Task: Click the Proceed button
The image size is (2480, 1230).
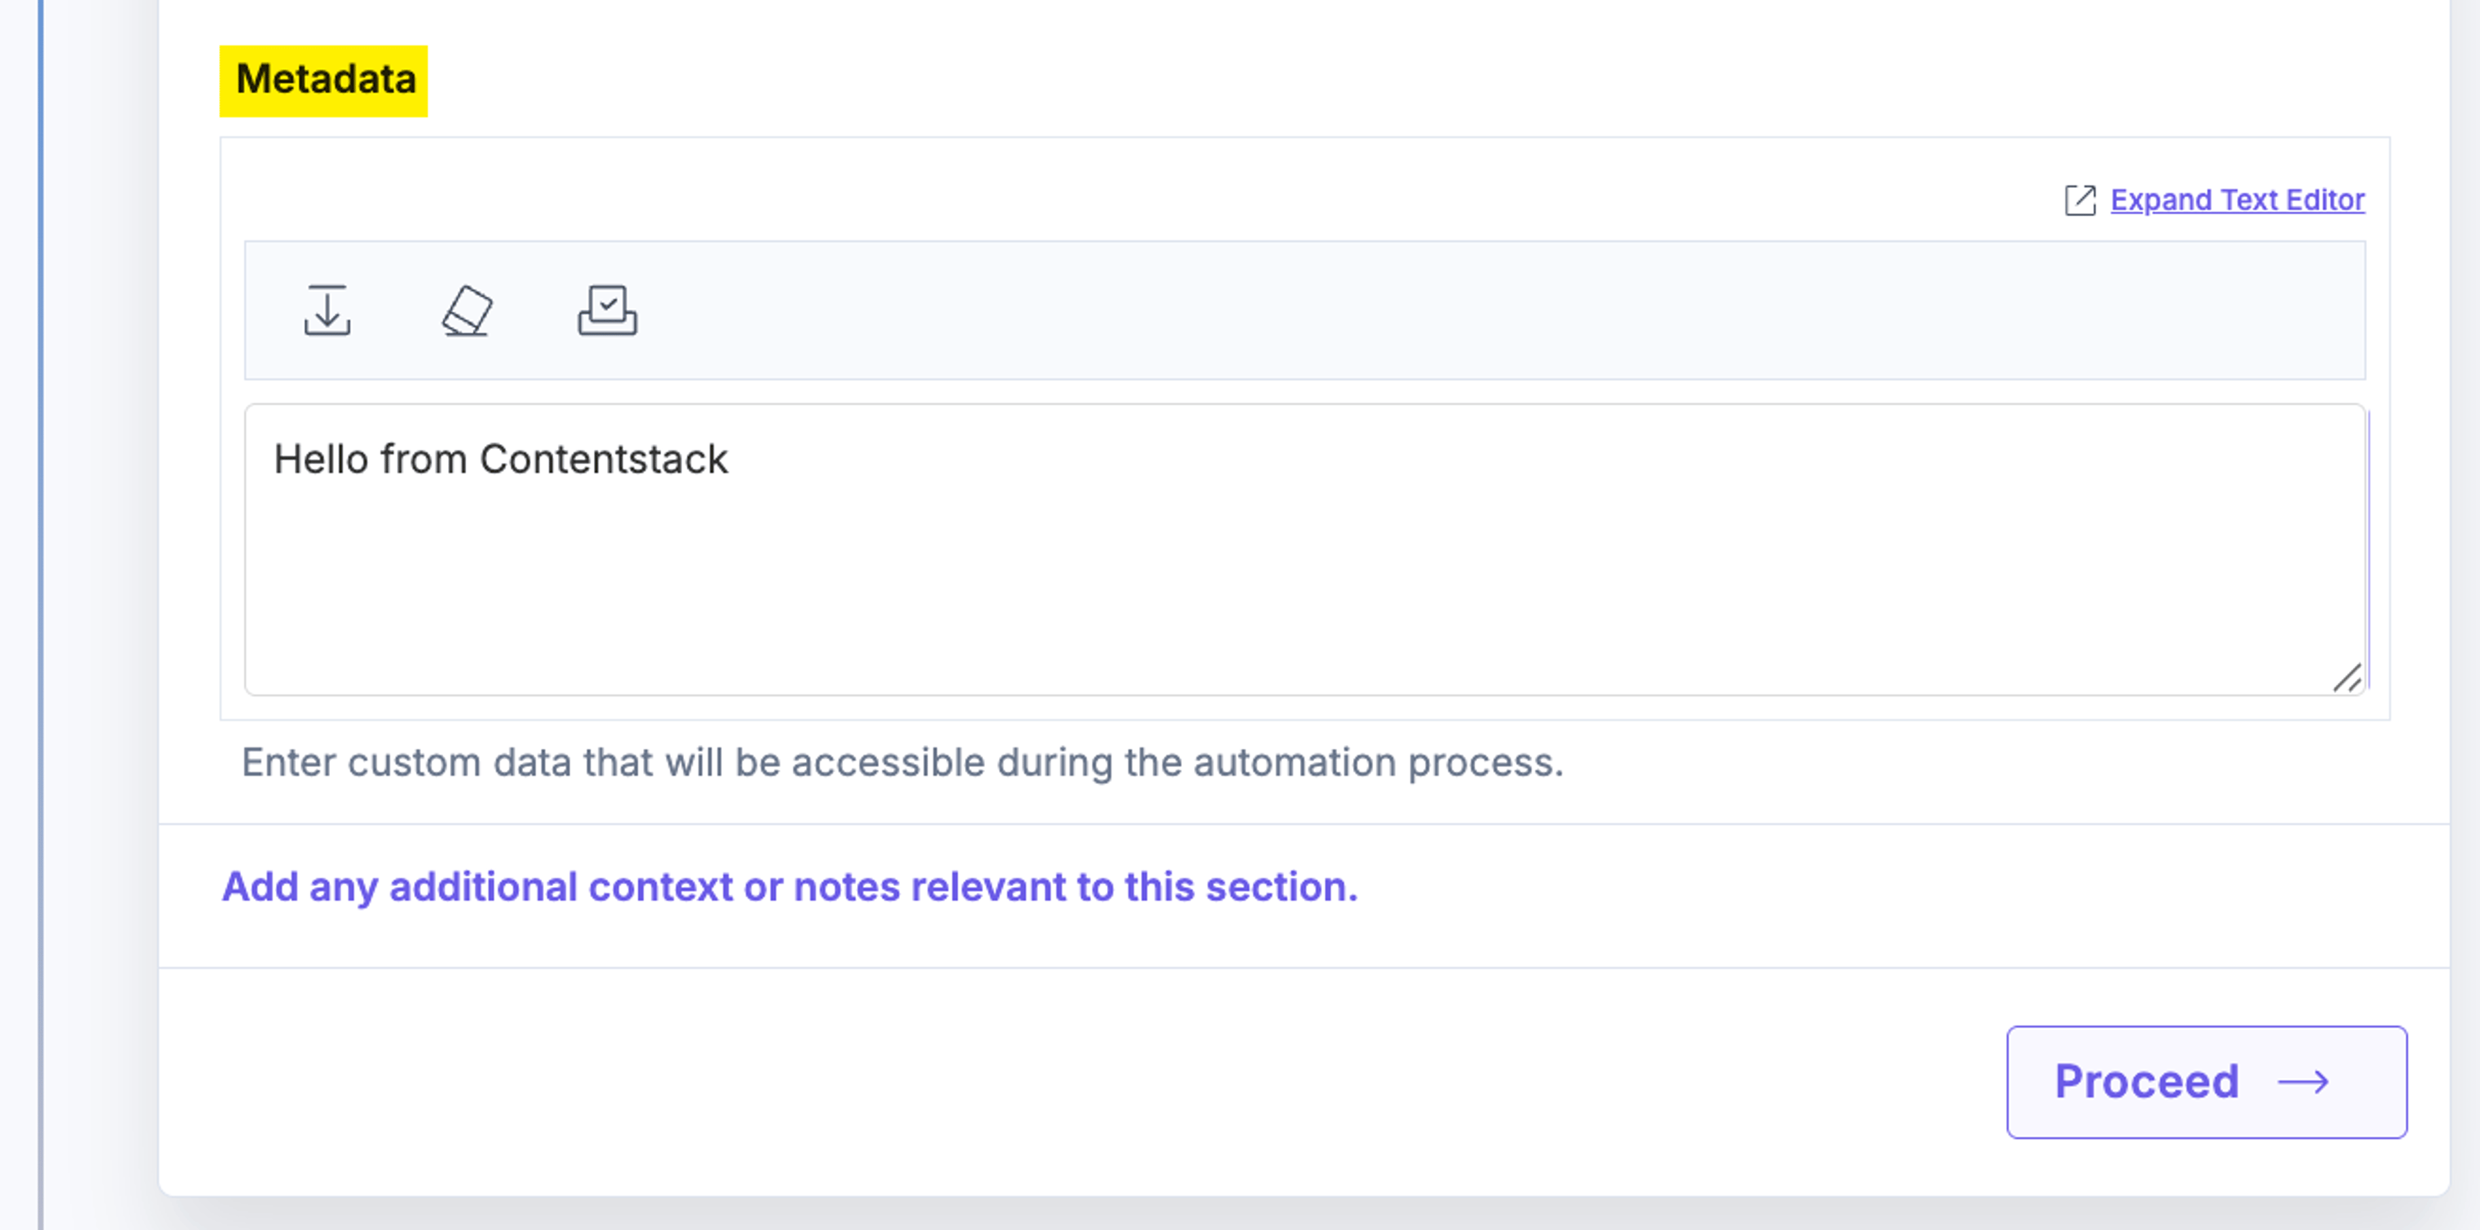Action: coord(2207,1081)
